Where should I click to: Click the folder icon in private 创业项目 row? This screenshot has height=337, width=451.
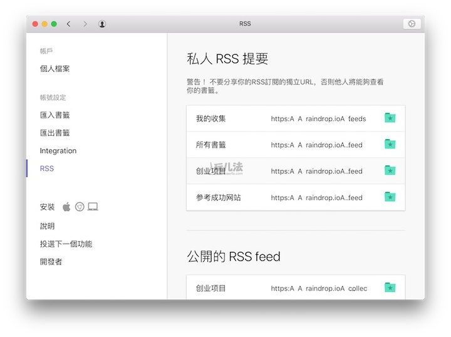(x=390, y=171)
